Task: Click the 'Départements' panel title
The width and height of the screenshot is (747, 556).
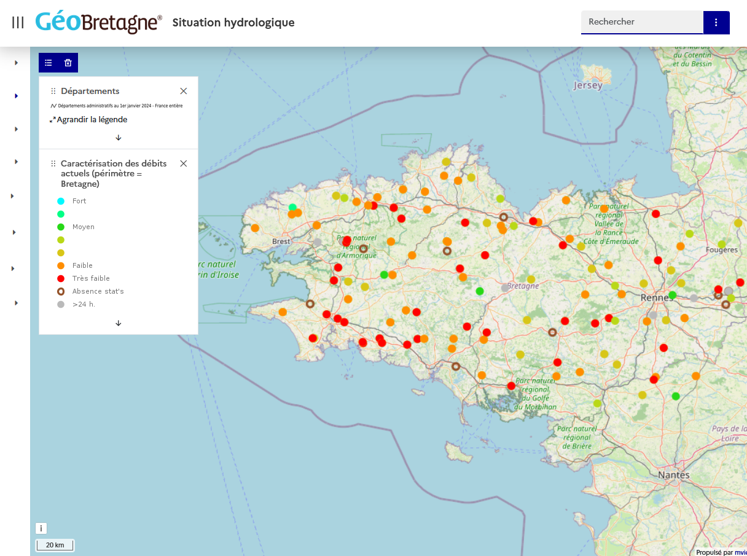Action: [90, 91]
